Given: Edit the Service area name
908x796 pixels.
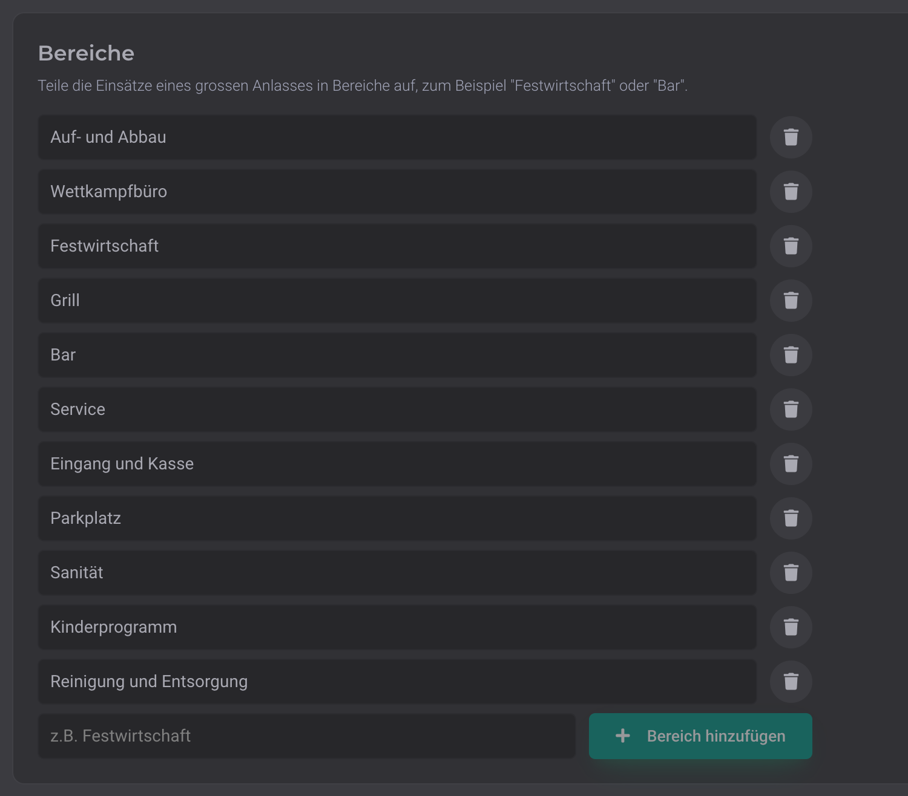Looking at the screenshot, I should click(397, 409).
